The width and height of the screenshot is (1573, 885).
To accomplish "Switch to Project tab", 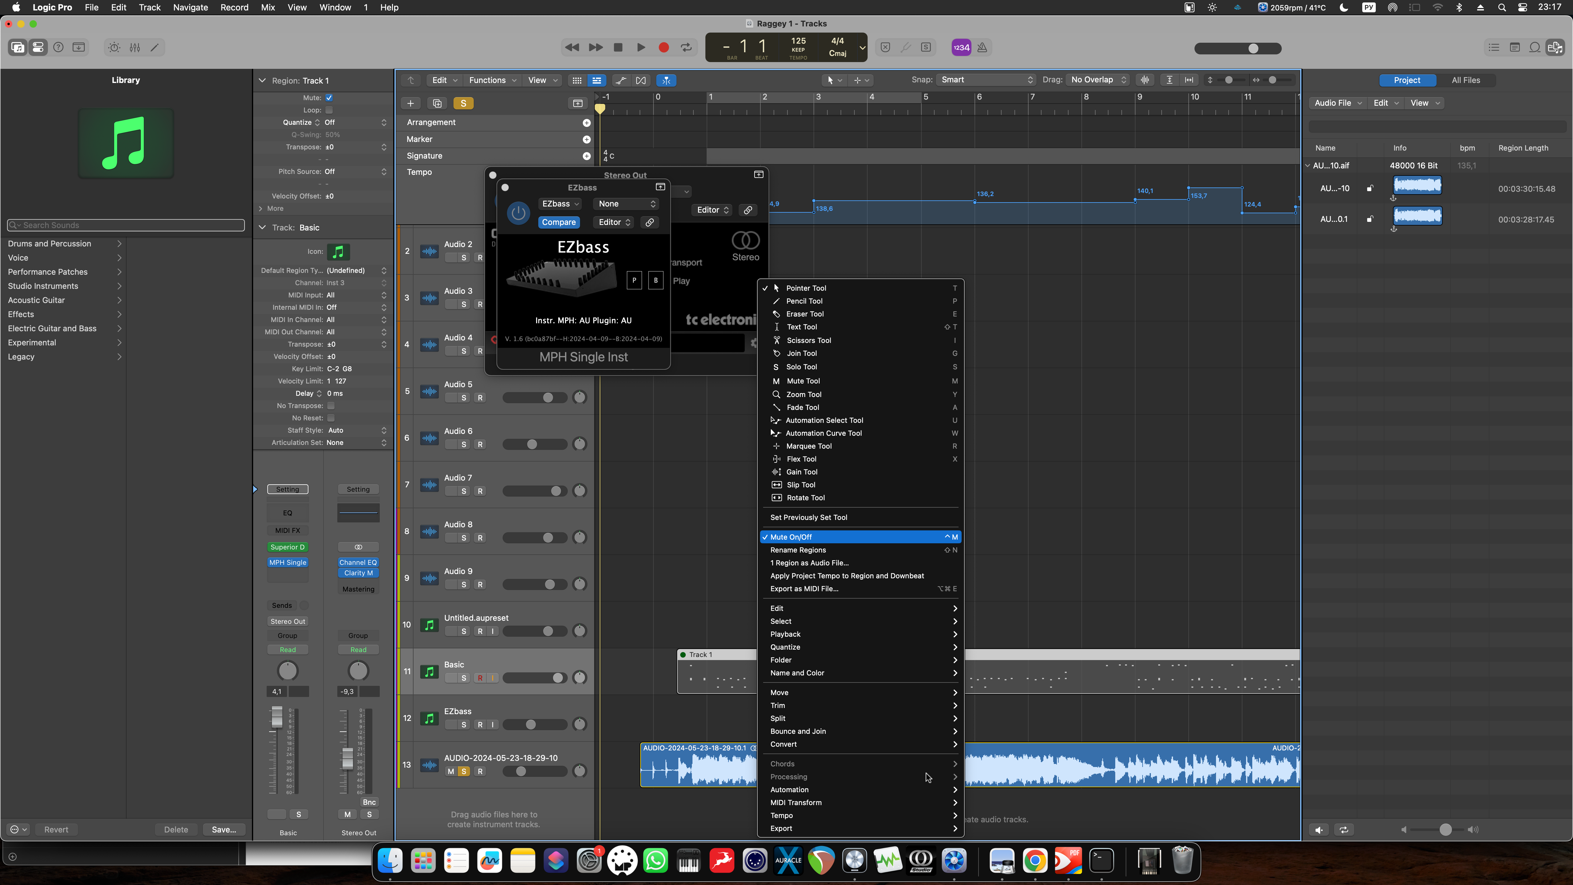I will tap(1407, 80).
